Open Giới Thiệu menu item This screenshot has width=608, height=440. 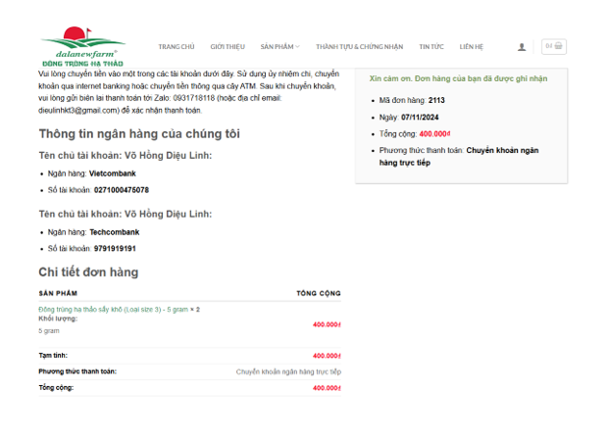[x=228, y=47]
